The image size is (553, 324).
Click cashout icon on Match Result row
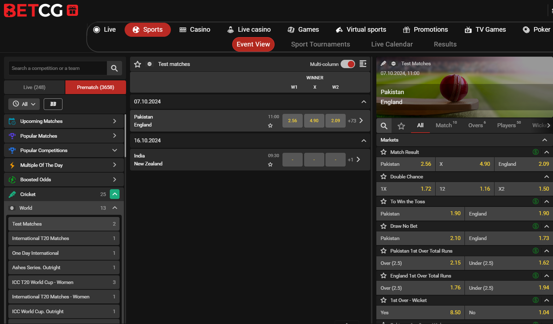tap(536, 152)
